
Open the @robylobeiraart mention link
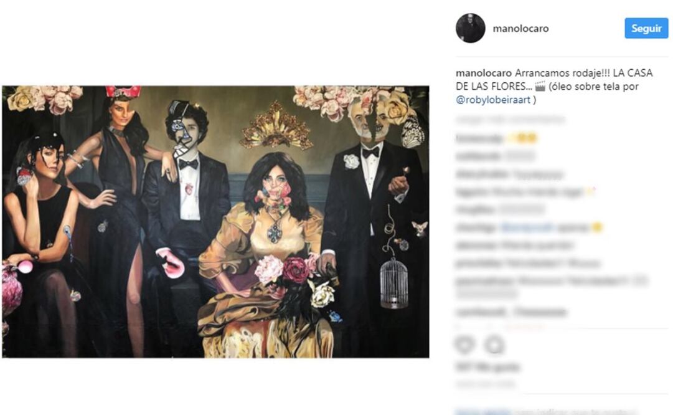[492, 100]
